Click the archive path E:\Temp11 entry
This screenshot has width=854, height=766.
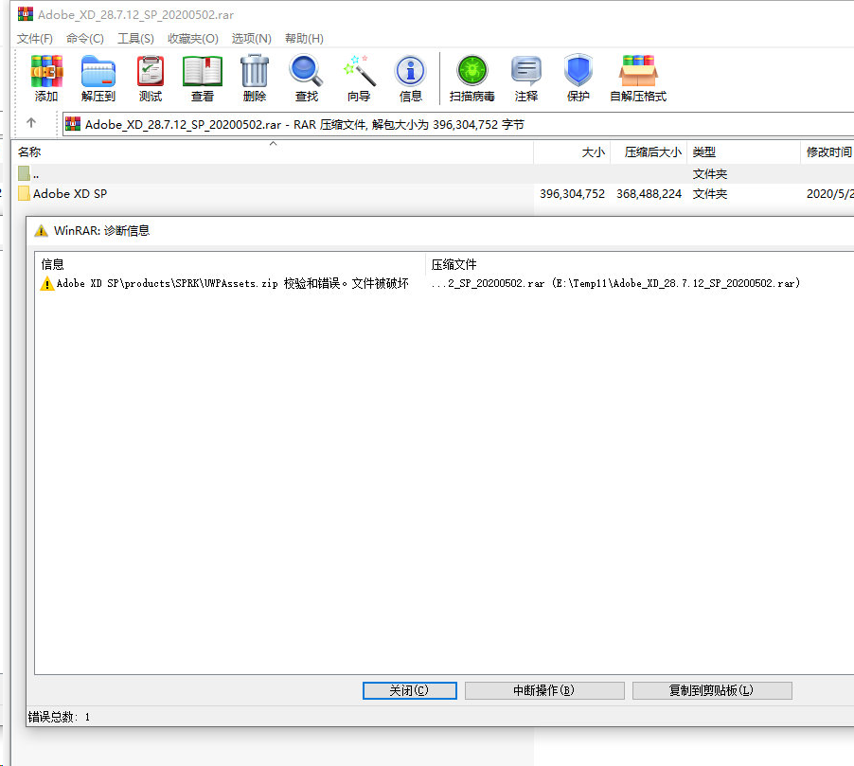point(615,283)
